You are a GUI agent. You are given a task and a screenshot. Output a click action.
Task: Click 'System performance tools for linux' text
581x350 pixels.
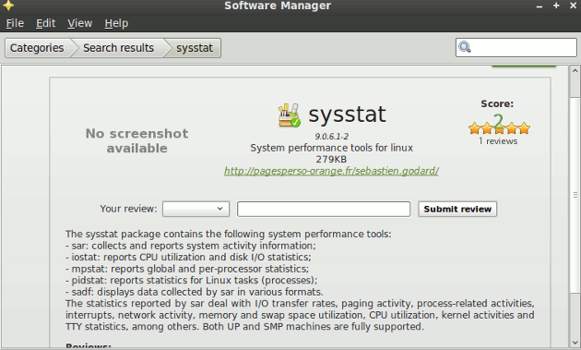(331, 148)
